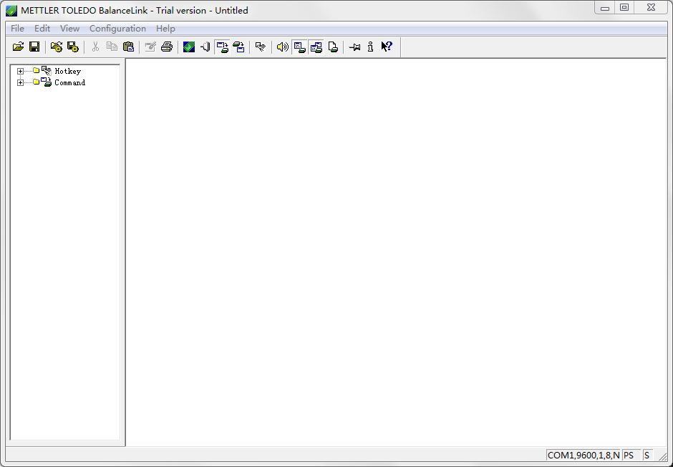Open the Configuration menu
Viewport: 673px width, 467px height.
(117, 29)
